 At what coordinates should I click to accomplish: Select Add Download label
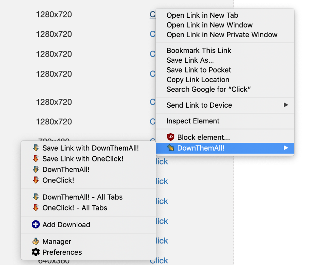pos(66,224)
